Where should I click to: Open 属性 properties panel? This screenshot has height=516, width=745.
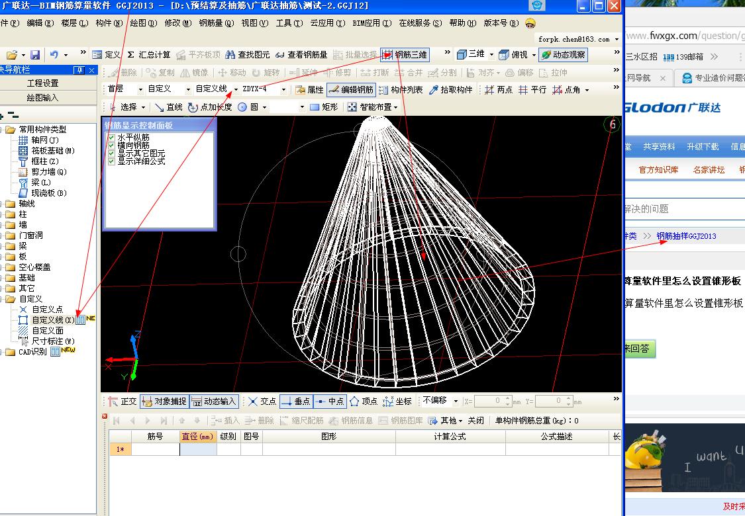tap(309, 90)
